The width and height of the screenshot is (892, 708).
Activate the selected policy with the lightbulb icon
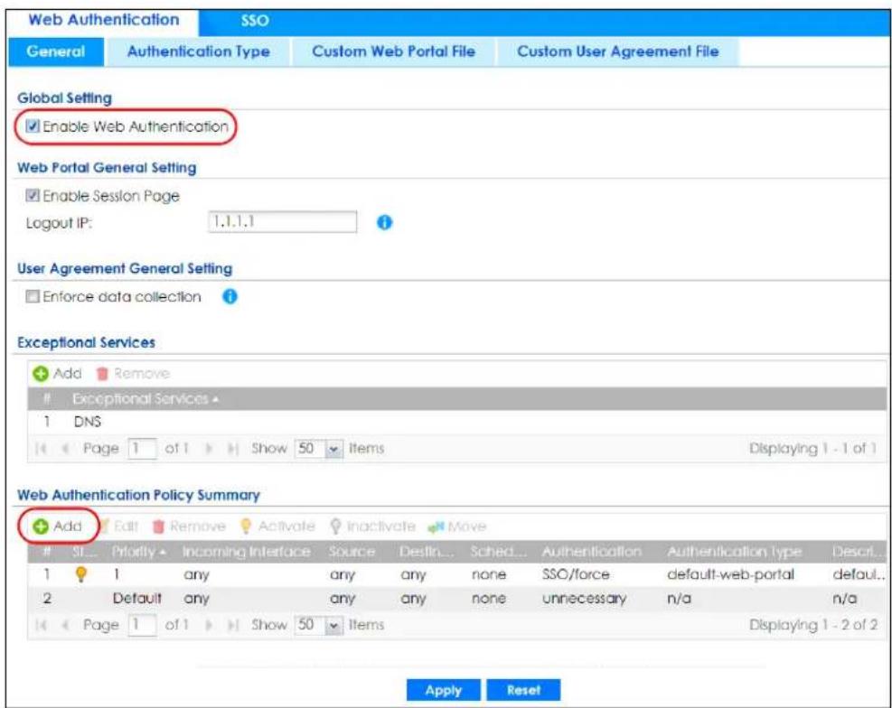277,526
